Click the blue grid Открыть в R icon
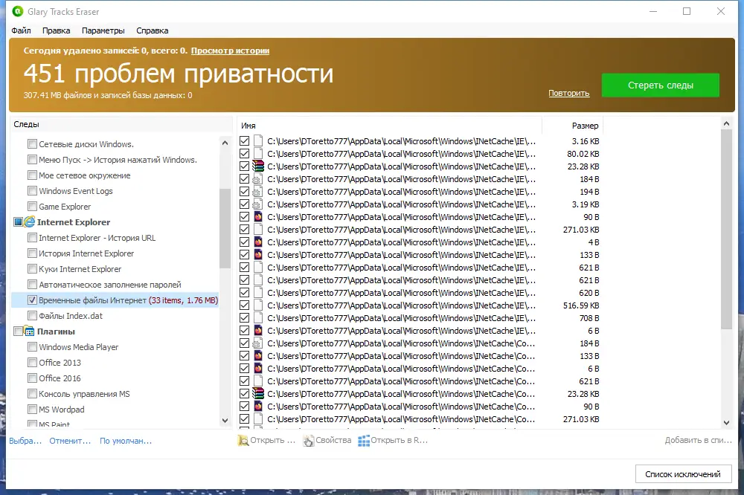The image size is (744, 495). coord(363,440)
